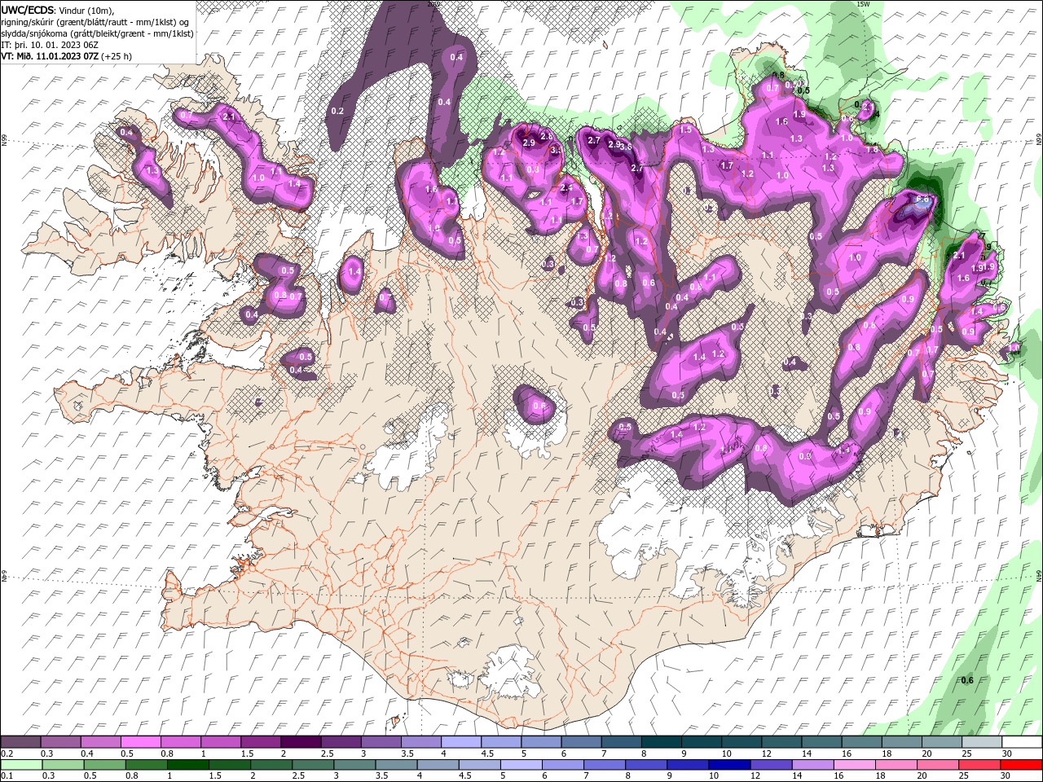Click the darkest green rain swatch labeled 1
Screen dimensions: 1043x782
(187, 765)
